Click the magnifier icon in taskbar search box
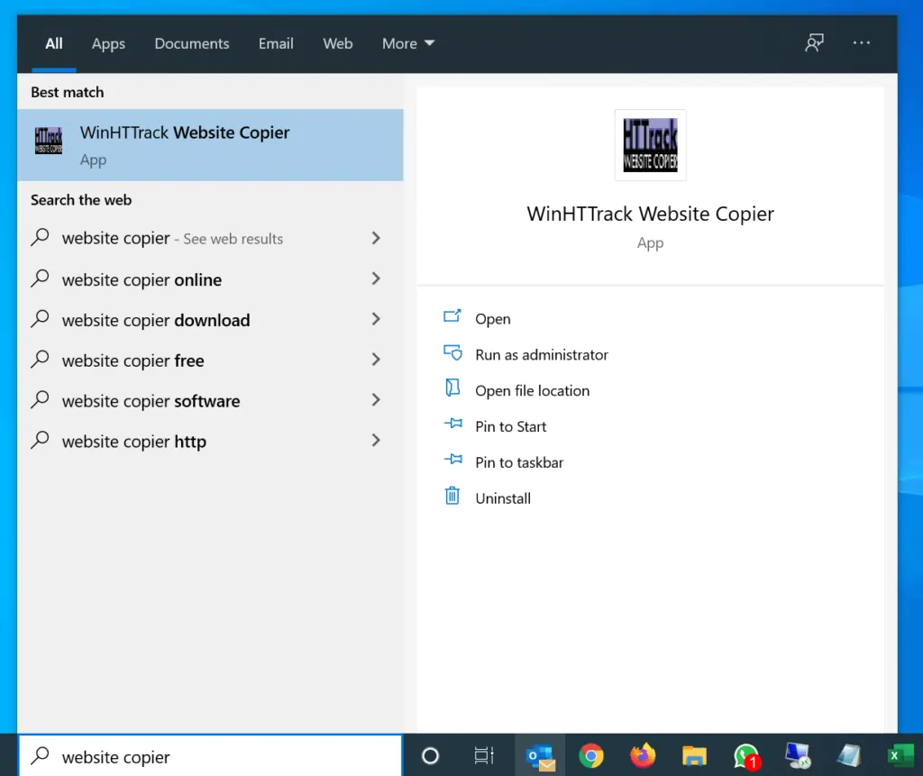Viewport: 923px width, 776px height. click(40, 755)
